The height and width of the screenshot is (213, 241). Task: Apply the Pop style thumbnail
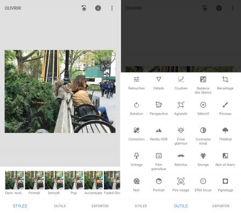[x=74, y=182]
